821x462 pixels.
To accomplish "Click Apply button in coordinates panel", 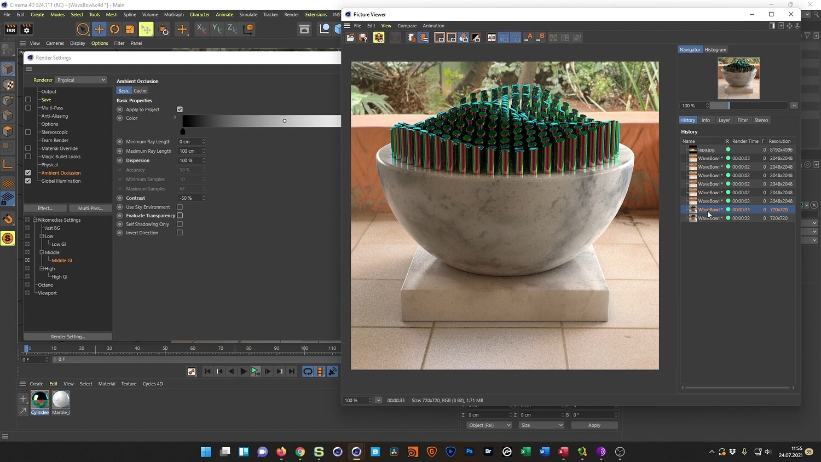I will [x=594, y=425].
